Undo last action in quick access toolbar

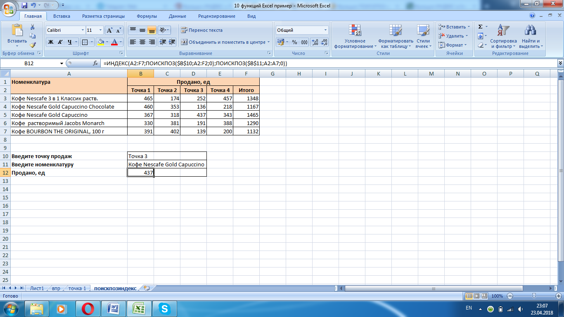click(x=33, y=6)
